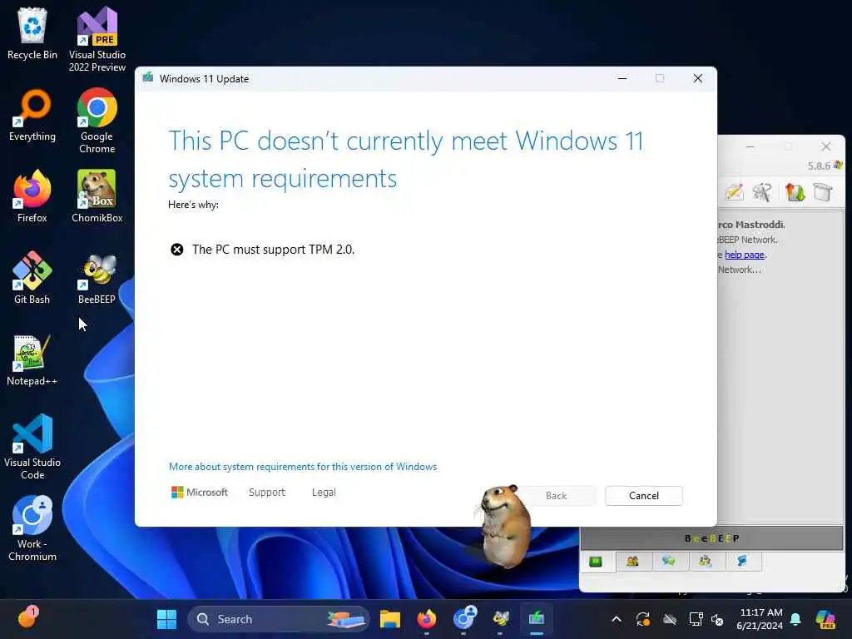Open Chromium work profile from the taskbar

pos(464,618)
